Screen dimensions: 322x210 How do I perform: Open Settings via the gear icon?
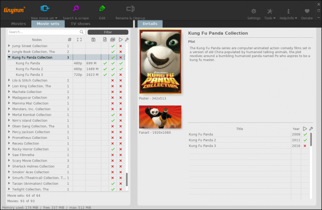(254, 12)
